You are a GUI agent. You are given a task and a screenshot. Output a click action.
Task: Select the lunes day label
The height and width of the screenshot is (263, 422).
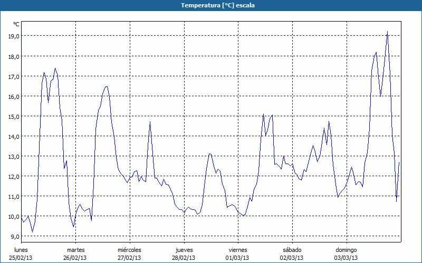pos(21,250)
